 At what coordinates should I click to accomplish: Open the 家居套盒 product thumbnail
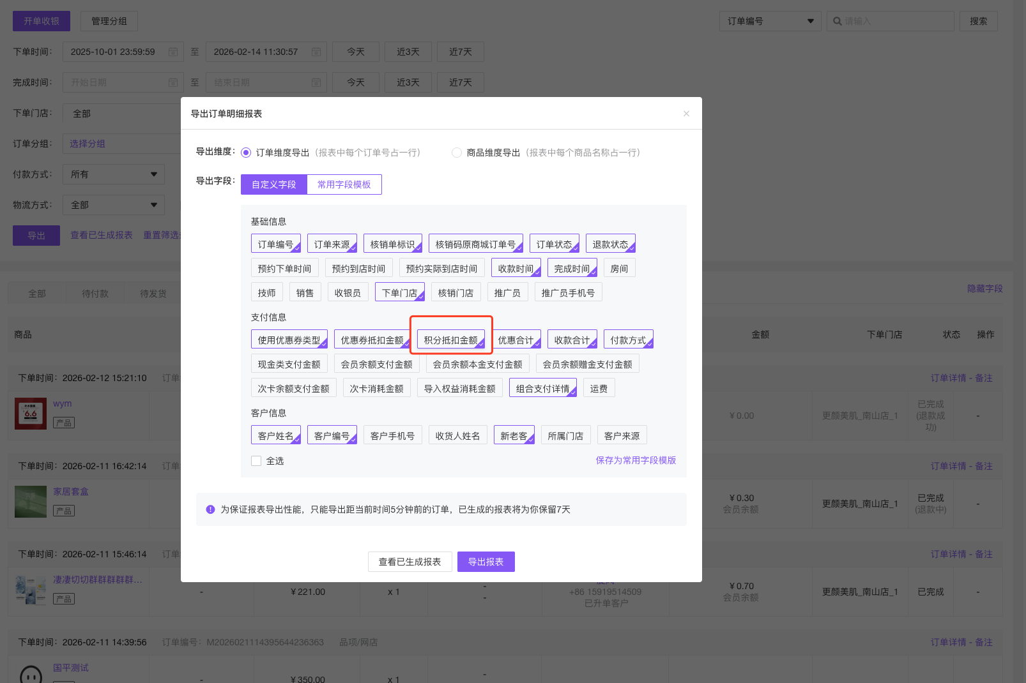31,502
